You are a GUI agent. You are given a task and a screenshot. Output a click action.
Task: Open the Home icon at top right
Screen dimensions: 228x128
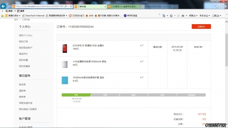click(x=217, y=6)
